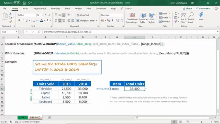Screen dimensions: 220x124
Task: Open the File menu tab
Action: tap(4, 8)
